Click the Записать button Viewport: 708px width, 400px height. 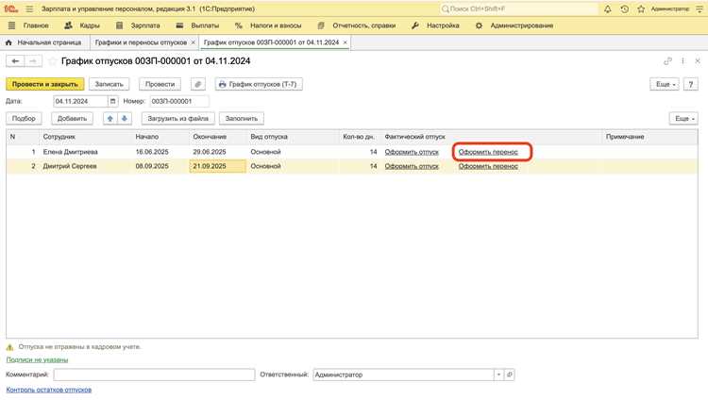tap(109, 84)
